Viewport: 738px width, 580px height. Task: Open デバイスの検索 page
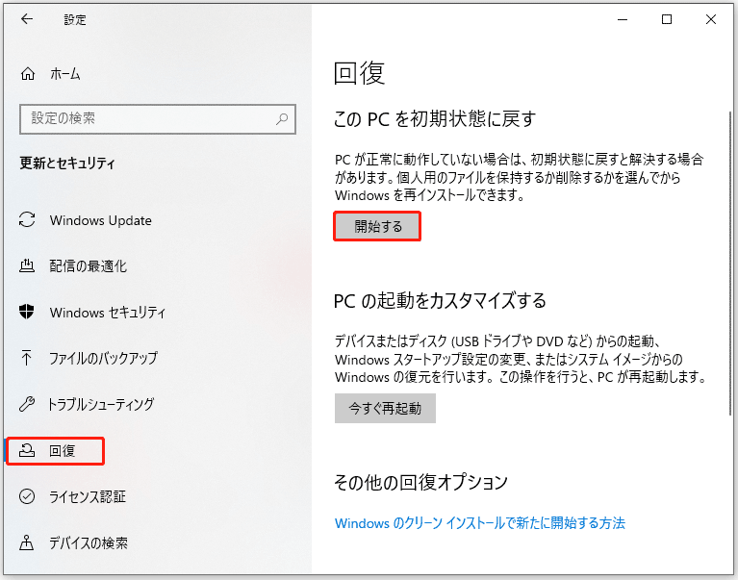coord(89,542)
